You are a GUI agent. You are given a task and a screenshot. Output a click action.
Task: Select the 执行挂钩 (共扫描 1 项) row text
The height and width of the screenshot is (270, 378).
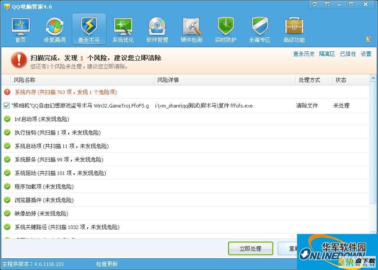click(x=58, y=133)
